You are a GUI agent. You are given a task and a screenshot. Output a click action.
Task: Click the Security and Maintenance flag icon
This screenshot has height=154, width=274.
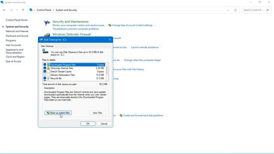point(47,24)
